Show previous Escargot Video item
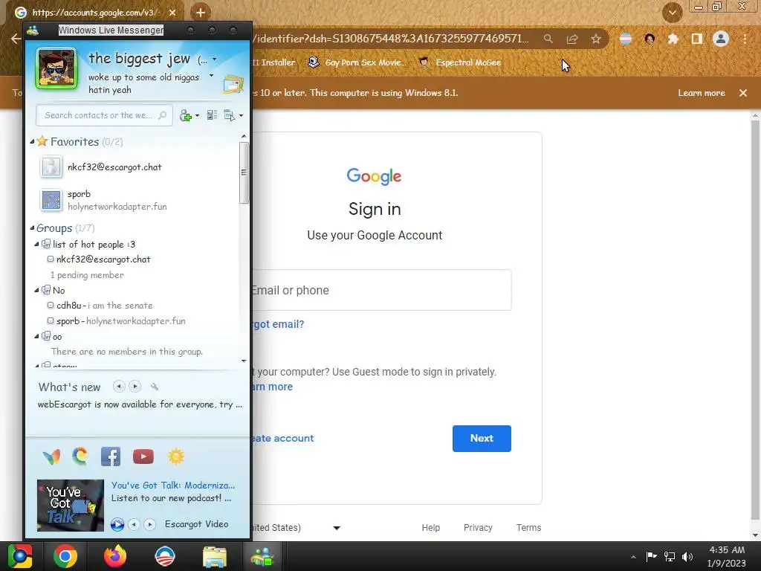Image resolution: width=761 pixels, height=571 pixels. click(134, 524)
